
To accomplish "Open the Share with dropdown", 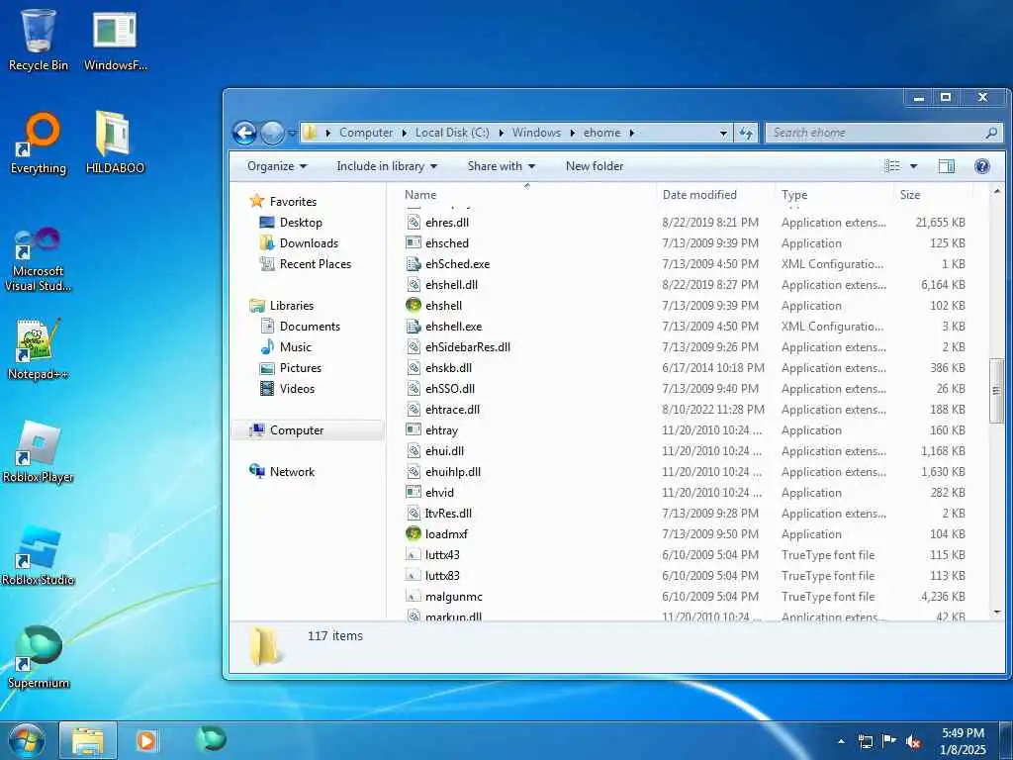I will (x=502, y=166).
